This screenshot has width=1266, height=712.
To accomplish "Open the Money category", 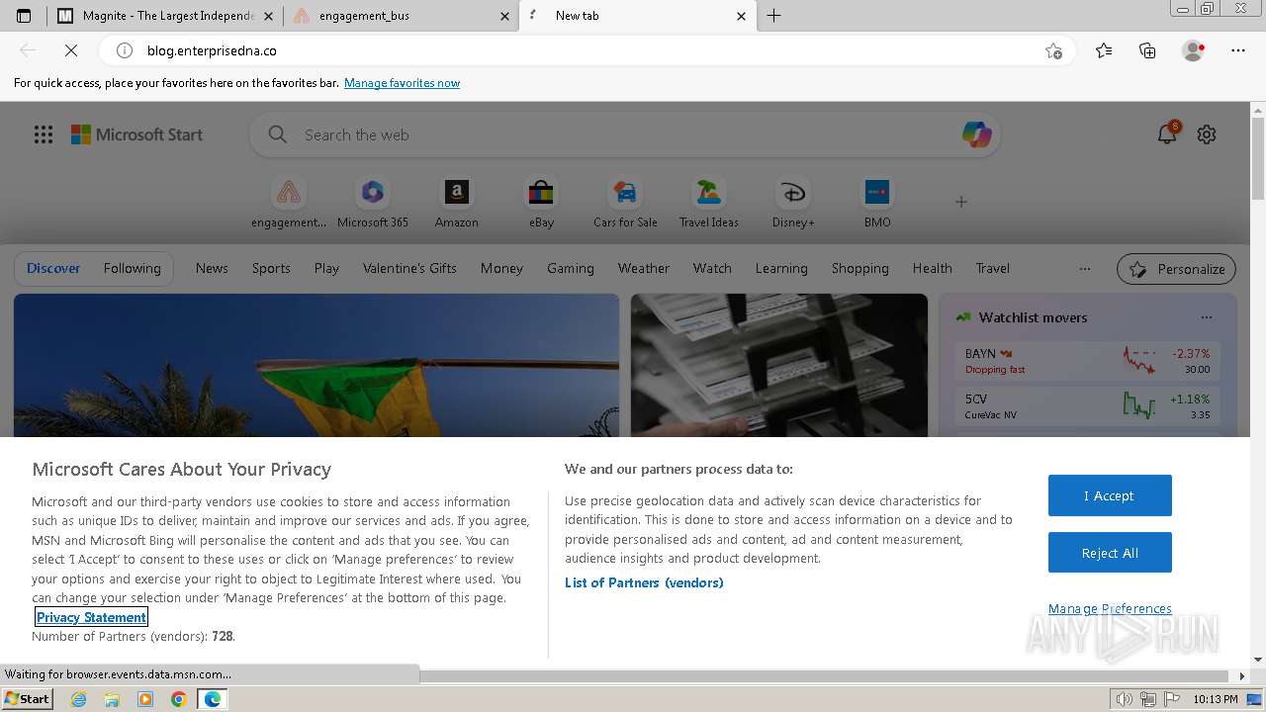I will click(x=501, y=268).
